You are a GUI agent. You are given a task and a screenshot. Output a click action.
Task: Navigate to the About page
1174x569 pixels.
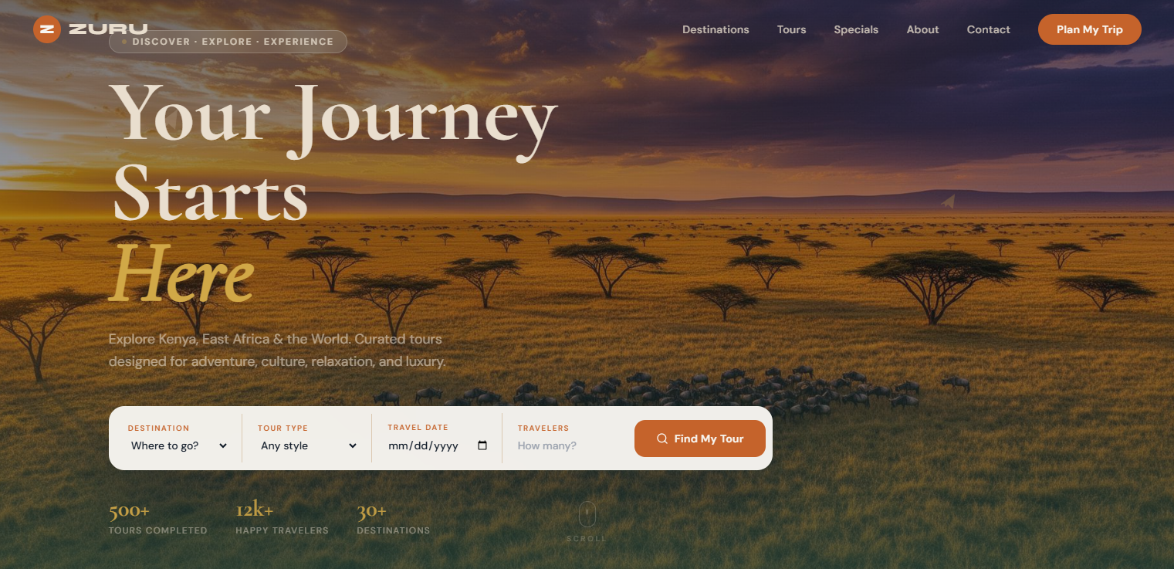(x=922, y=29)
